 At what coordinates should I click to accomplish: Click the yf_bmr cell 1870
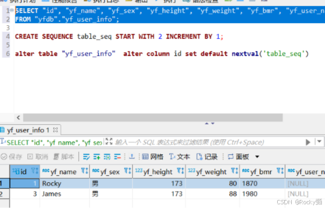(262, 183)
